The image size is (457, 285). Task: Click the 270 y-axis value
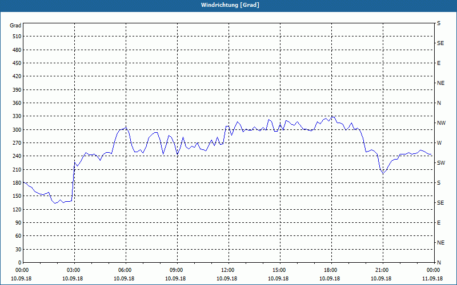(17, 143)
